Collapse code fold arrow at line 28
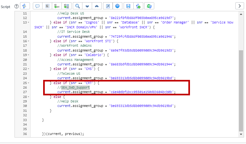The width and height of the screenshot is (246, 144). pyautogui.click(x=29, y=97)
